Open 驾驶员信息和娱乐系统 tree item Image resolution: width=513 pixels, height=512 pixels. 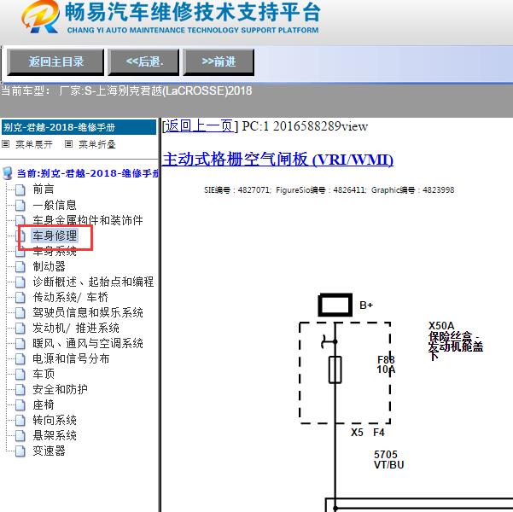(x=88, y=312)
